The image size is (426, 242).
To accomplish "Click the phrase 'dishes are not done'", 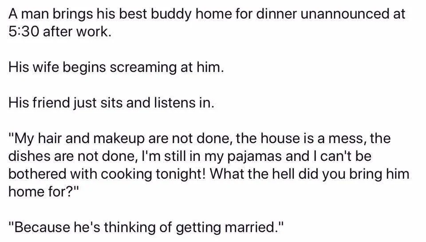I will [x=71, y=156].
